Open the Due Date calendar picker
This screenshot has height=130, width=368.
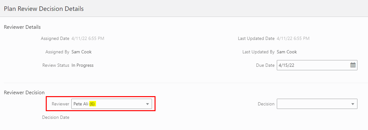coord(353,65)
